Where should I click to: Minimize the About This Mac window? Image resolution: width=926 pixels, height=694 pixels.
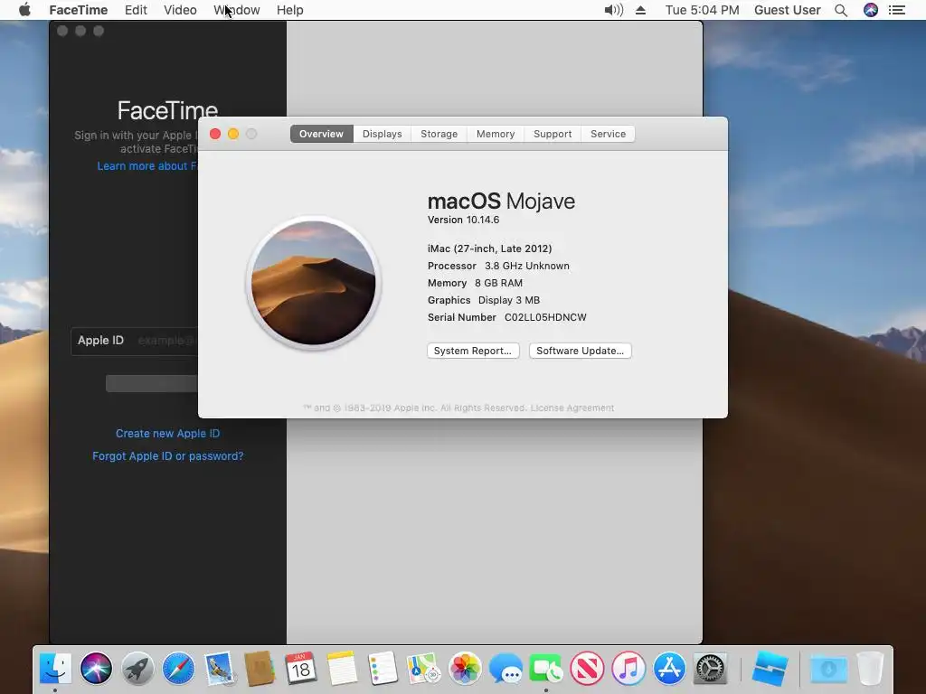(x=233, y=134)
